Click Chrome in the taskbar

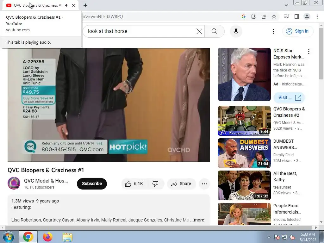[x=28, y=237]
